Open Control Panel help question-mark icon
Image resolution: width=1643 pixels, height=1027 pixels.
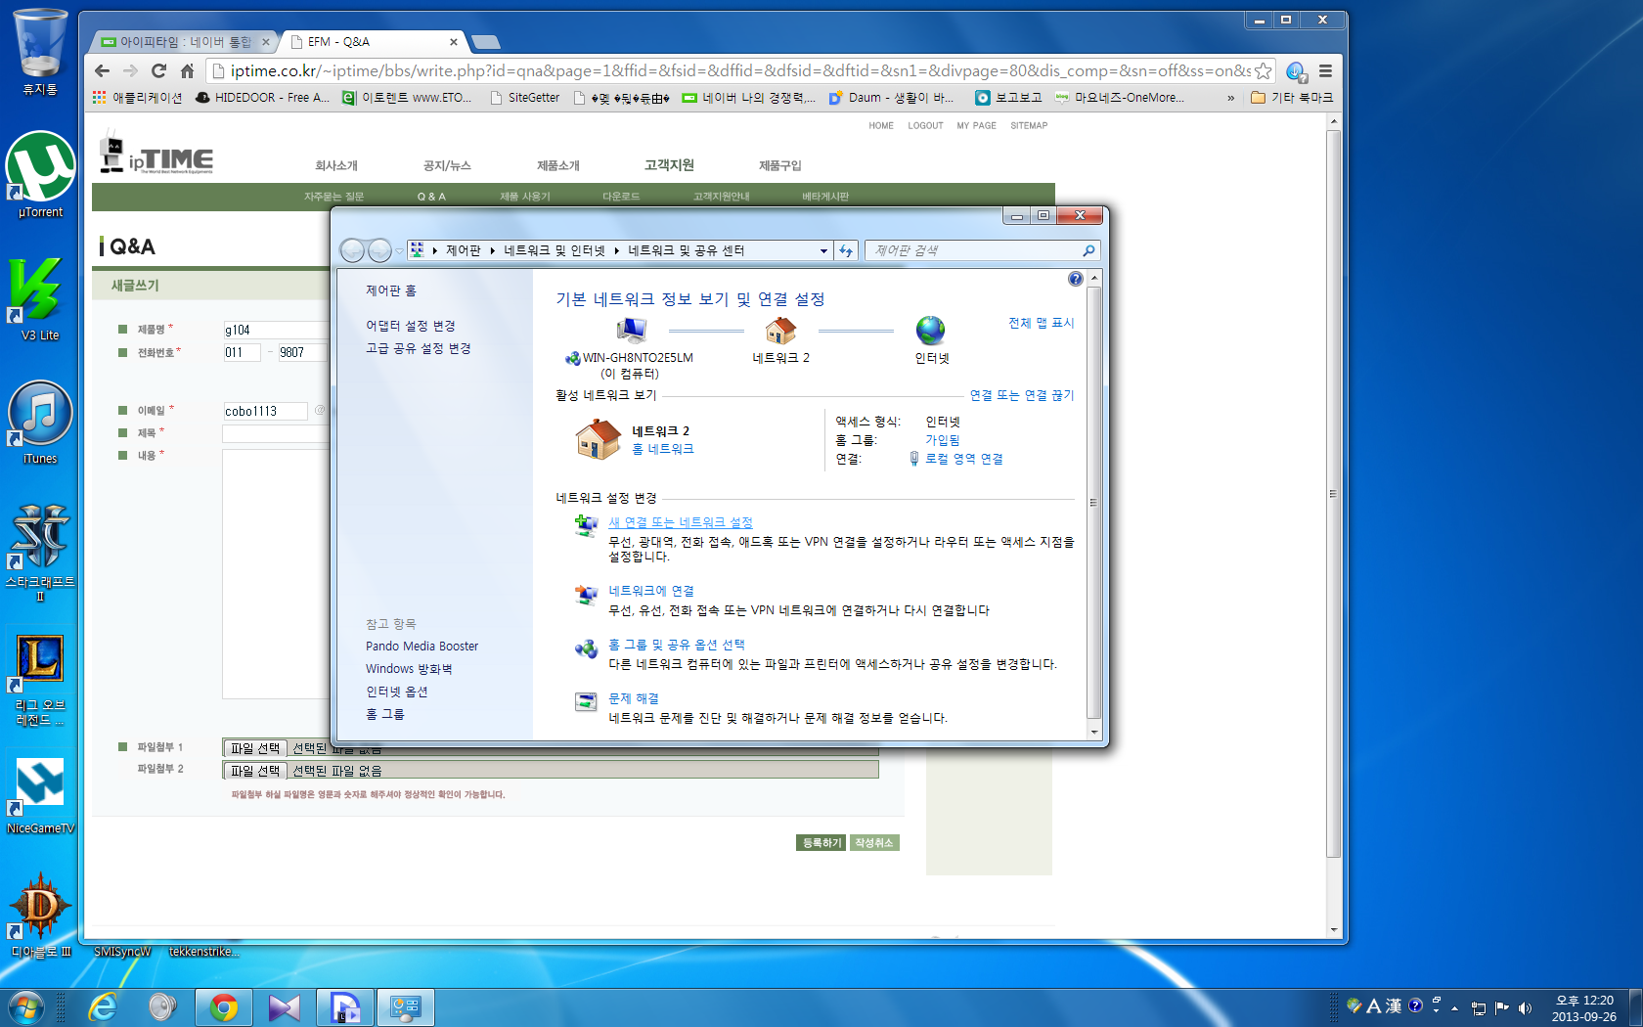(x=1076, y=279)
